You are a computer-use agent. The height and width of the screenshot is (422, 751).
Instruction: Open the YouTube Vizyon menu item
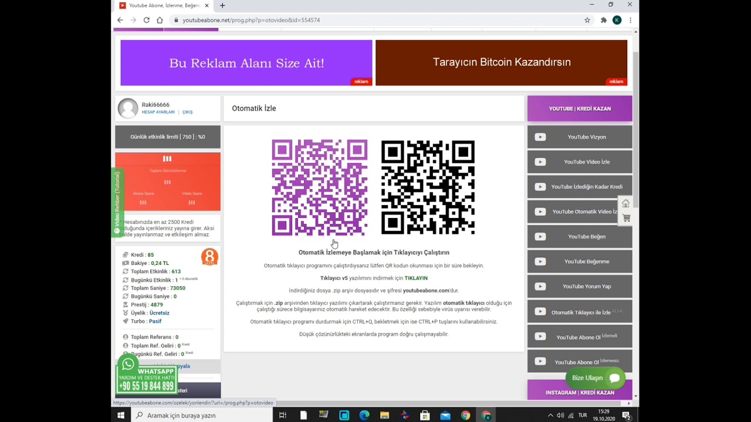(580, 137)
